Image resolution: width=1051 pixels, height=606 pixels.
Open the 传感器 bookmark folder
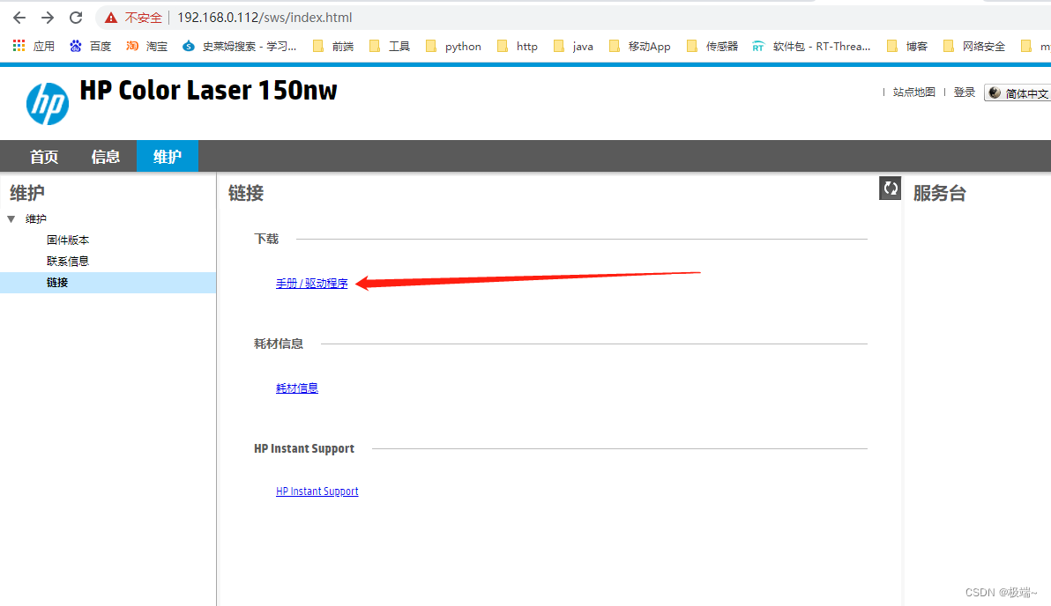coord(712,46)
